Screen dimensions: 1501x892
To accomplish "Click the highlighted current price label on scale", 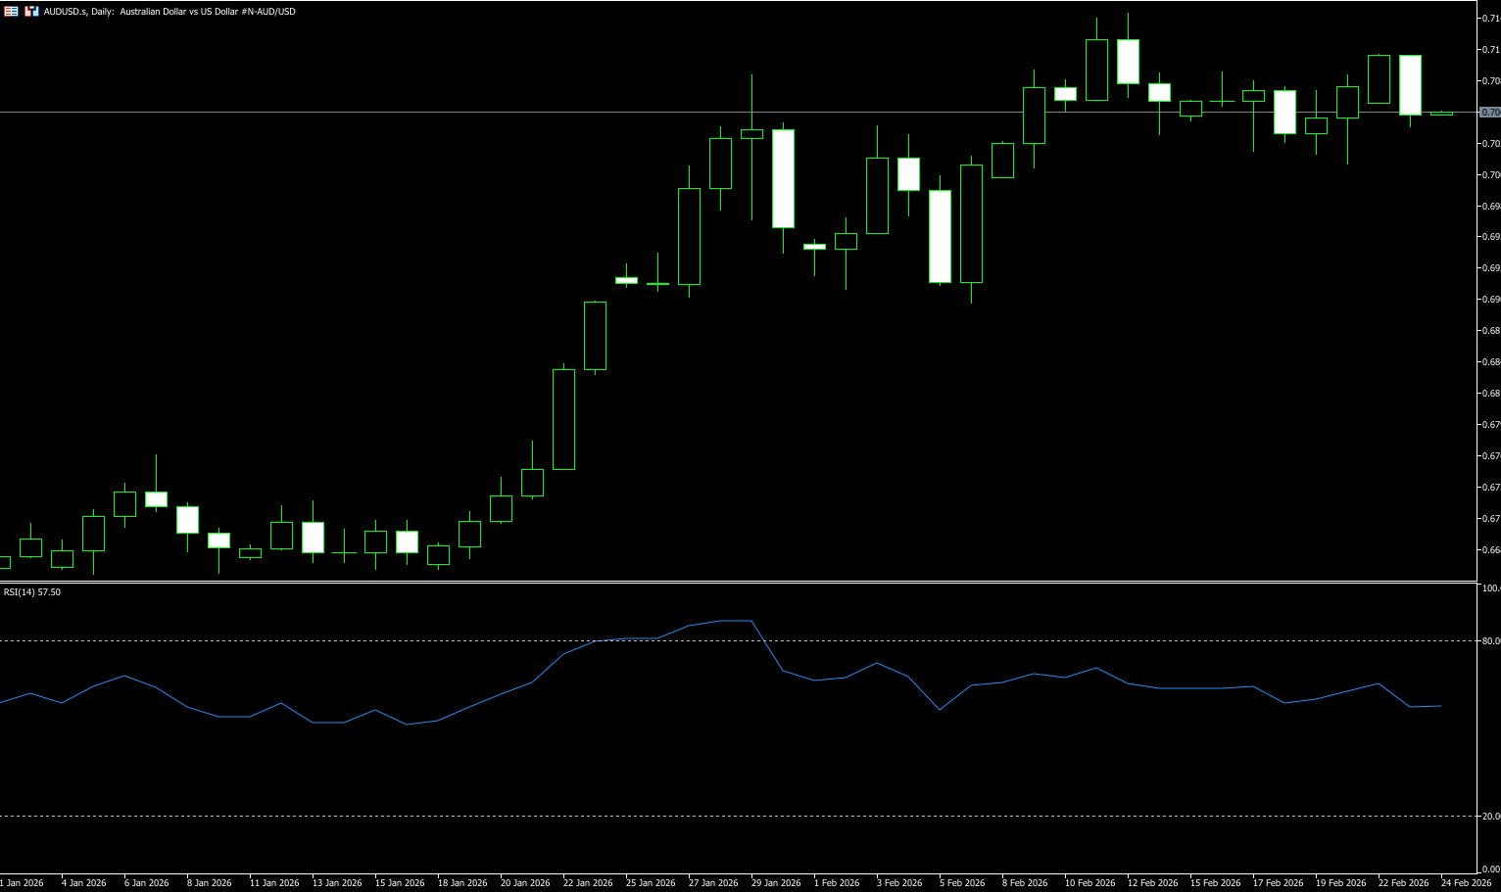I will tap(1489, 112).
